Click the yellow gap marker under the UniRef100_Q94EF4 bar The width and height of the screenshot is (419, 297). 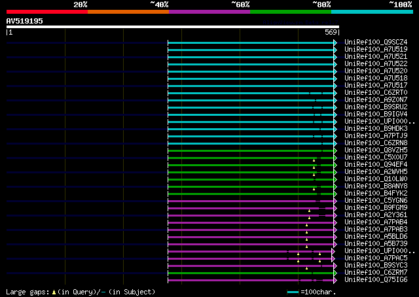click(314, 167)
